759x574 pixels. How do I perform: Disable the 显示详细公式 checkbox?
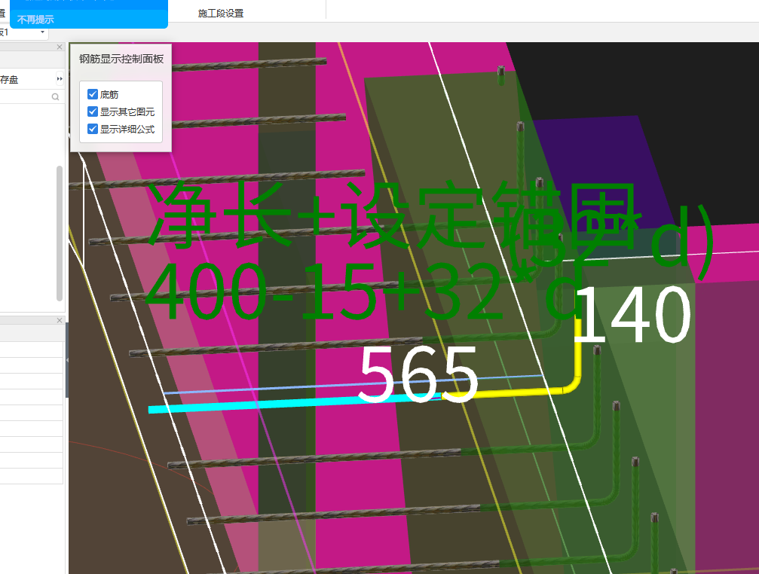click(x=93, y=129)
